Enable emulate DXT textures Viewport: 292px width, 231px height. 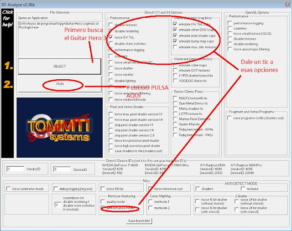[175, 70]
